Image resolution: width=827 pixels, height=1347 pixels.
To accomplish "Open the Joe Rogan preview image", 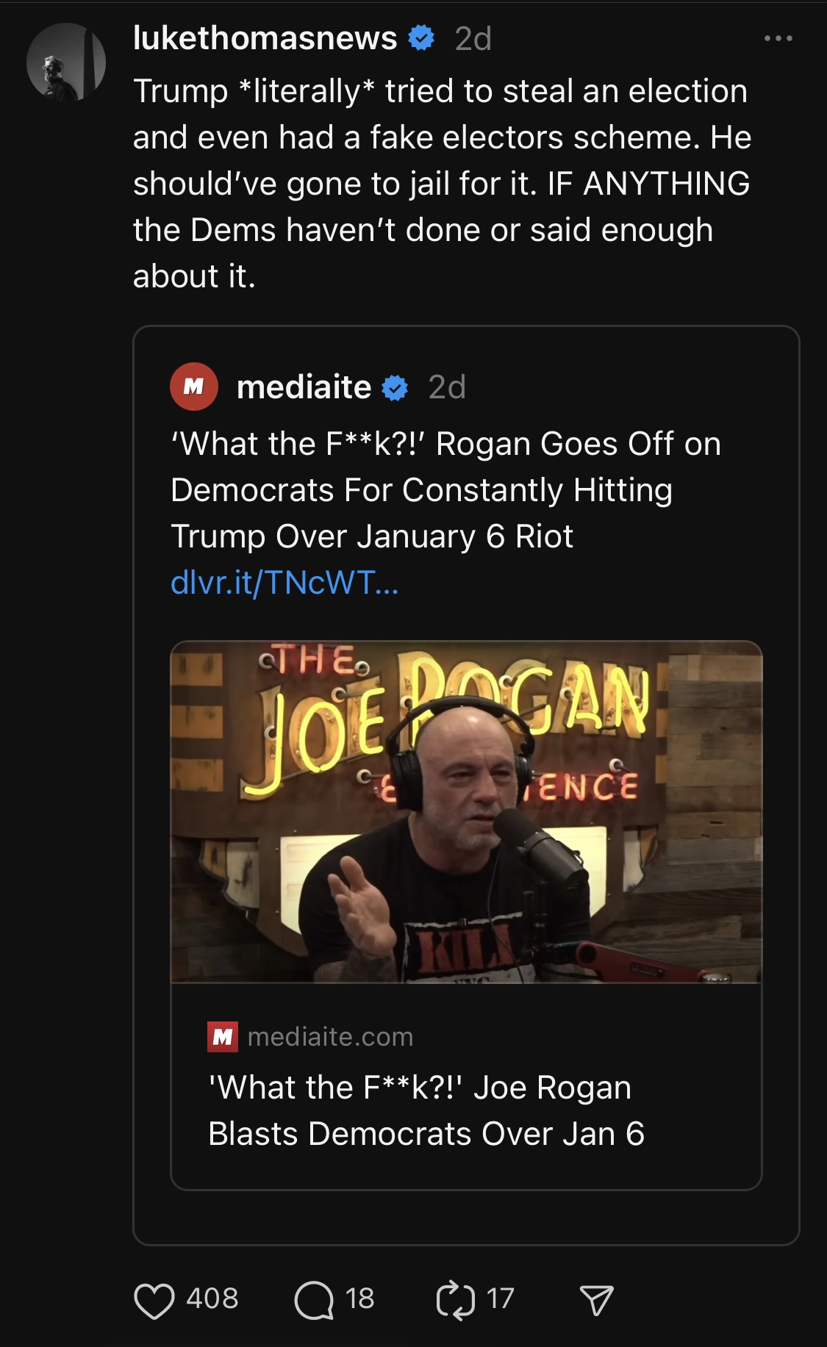I will (x=466, y=811).
